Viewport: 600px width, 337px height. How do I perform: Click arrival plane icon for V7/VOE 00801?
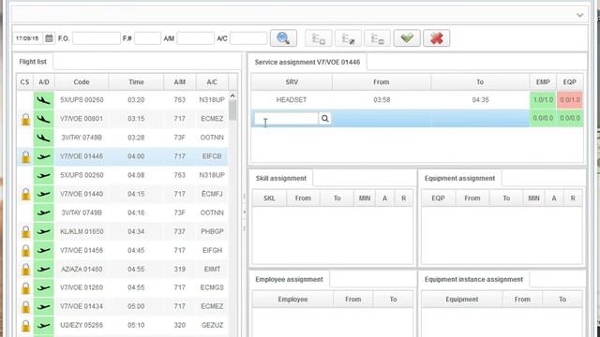click(44, 119)
